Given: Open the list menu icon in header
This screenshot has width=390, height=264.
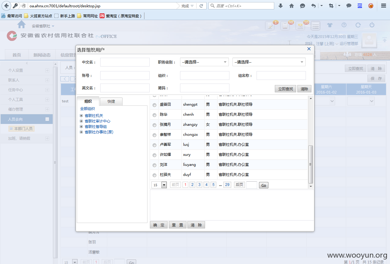Looking at the screenshot, I should [x=315, y=26].
